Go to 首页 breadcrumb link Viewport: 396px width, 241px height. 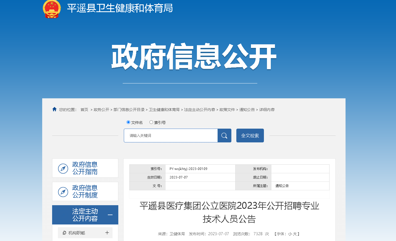[84, 110]
